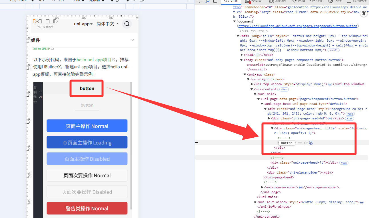Open the uni-app dropdown menu
The width and height of the screenshot is (369, 218).
(x=83, y=24)
